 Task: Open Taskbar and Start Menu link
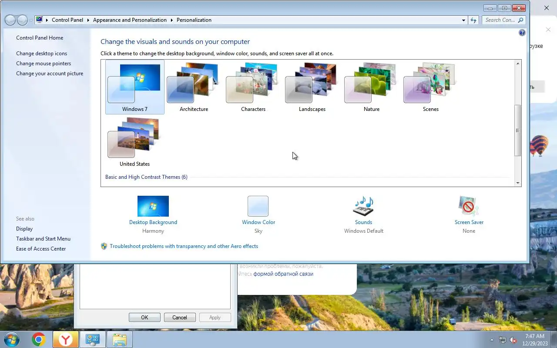click(x=43, y=239)
